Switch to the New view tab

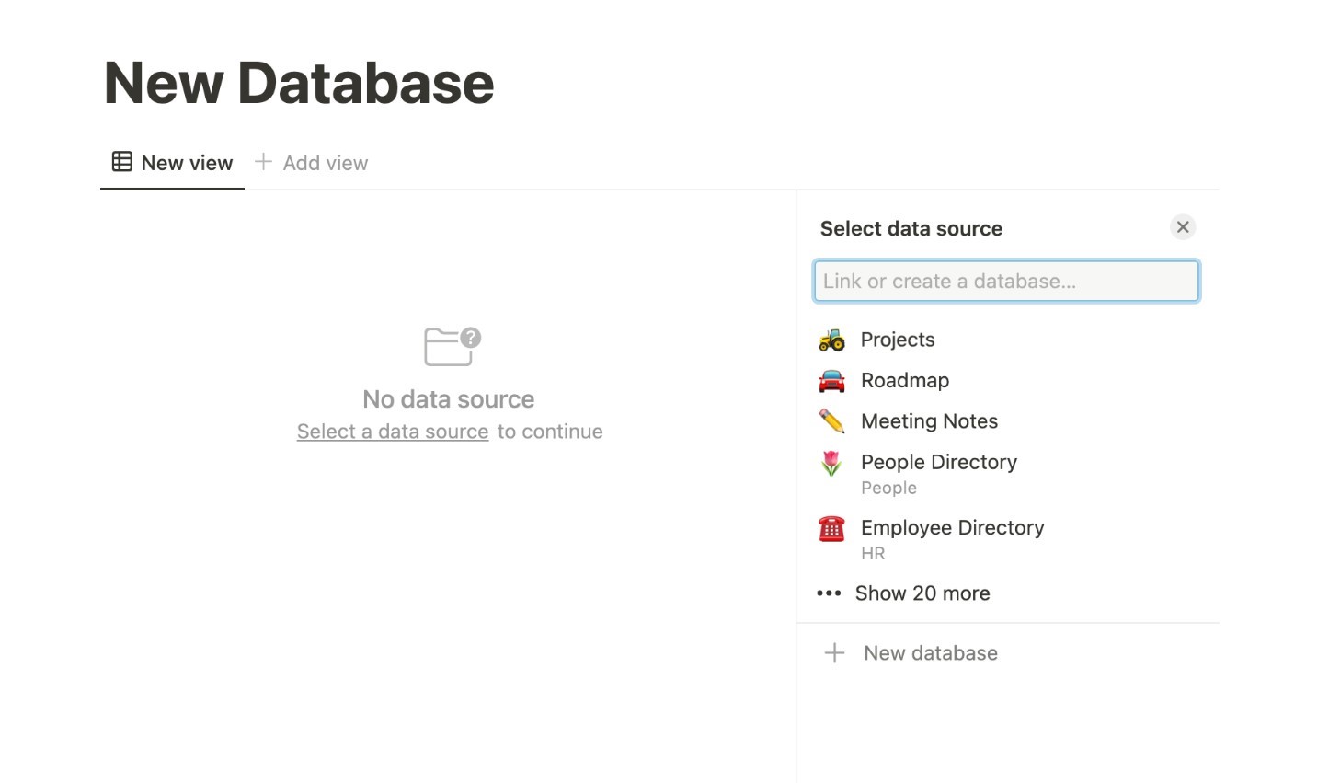pyautogui.click(x=172, y=163)
